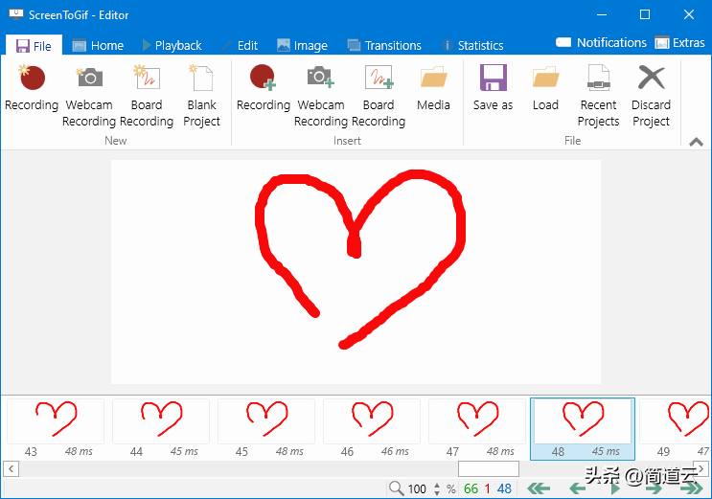Select frame 49 thumbnail
The height and width of the screenshot is (499, 712).
[675, 429]
